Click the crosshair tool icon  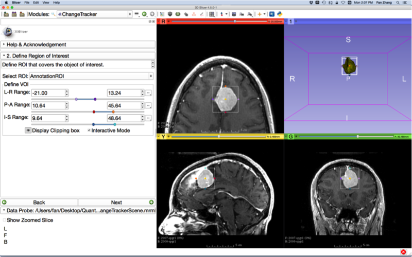(x=260, y=14)
